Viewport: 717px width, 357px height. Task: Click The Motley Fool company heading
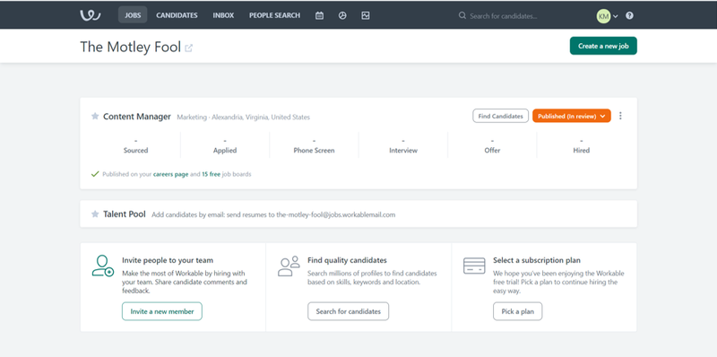(x=131, y=47)
